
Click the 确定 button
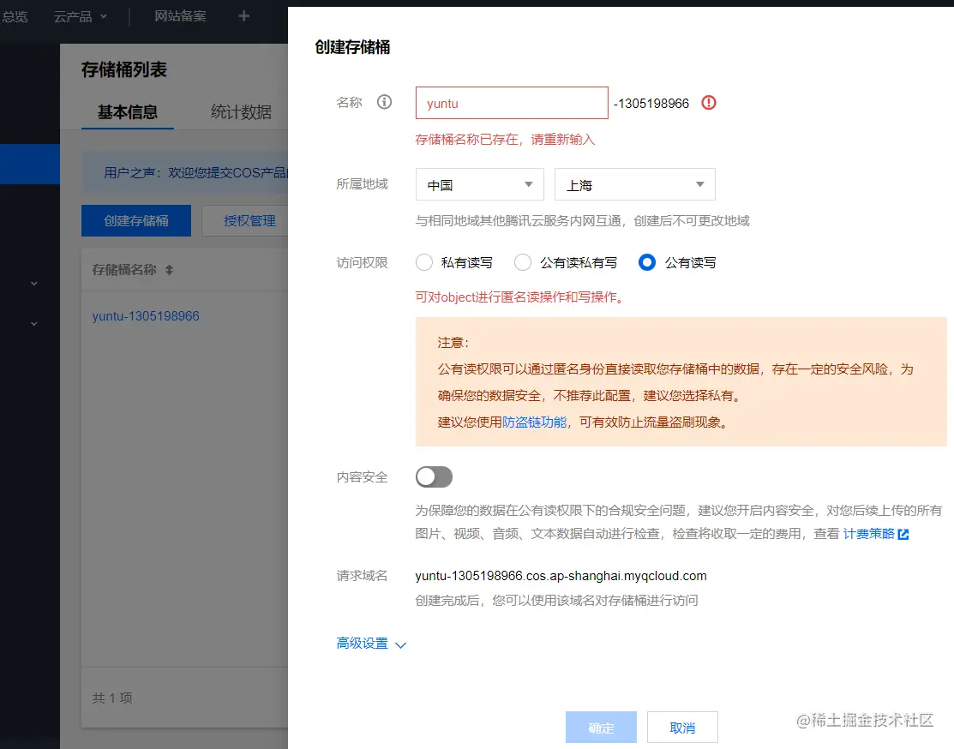[x=601, y=727]
